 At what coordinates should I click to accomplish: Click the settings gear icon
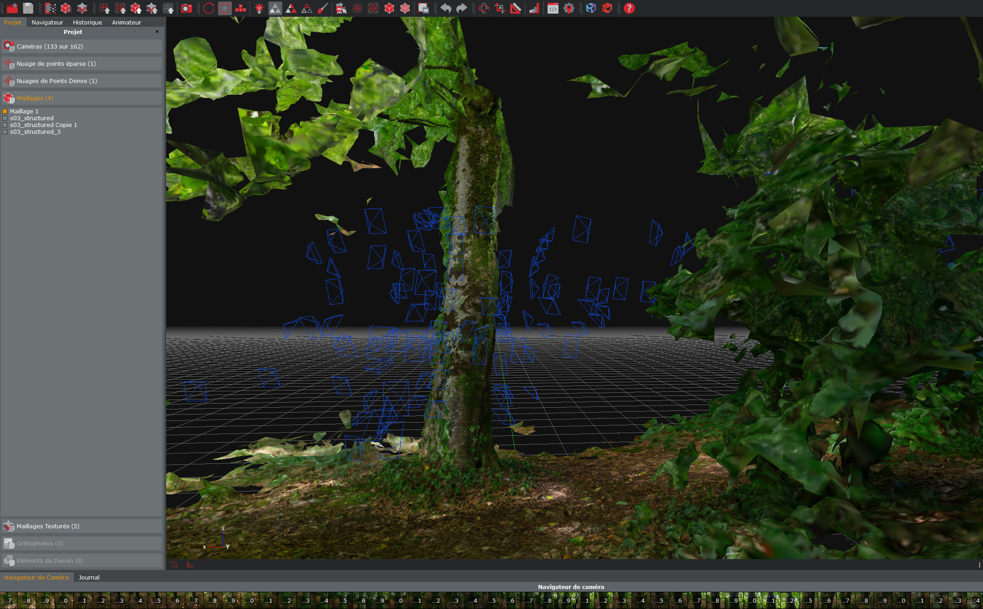(x=569, y=8)
